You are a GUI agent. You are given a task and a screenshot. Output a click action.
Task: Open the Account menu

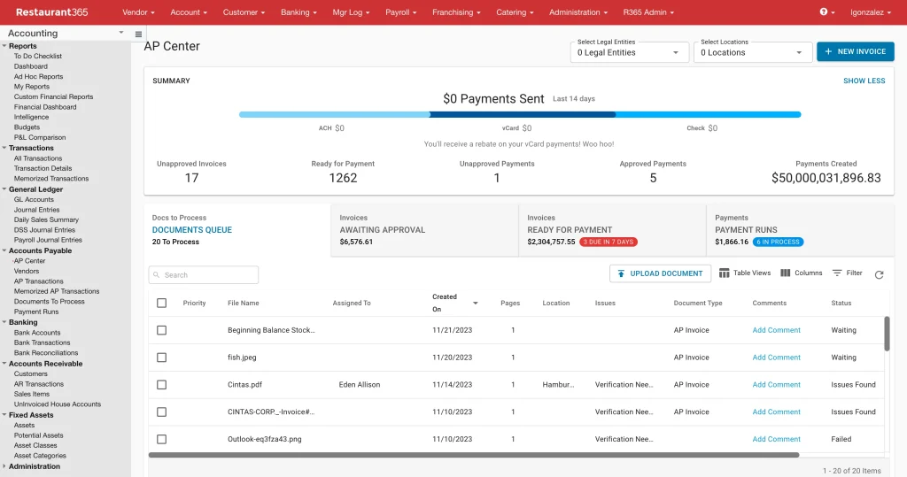pyautogui.click(x=189, y=12)
